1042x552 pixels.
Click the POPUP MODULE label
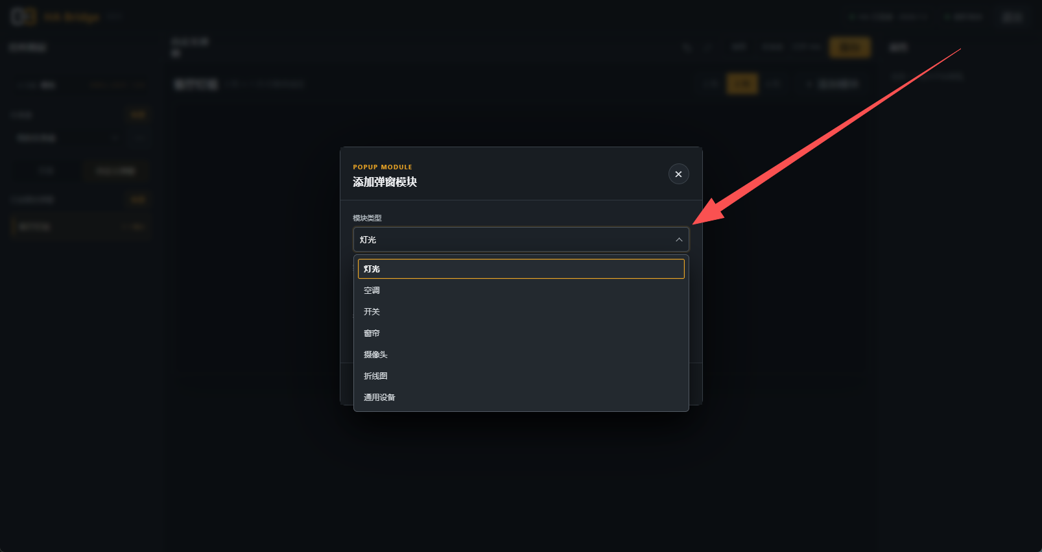tap(383, 167)
